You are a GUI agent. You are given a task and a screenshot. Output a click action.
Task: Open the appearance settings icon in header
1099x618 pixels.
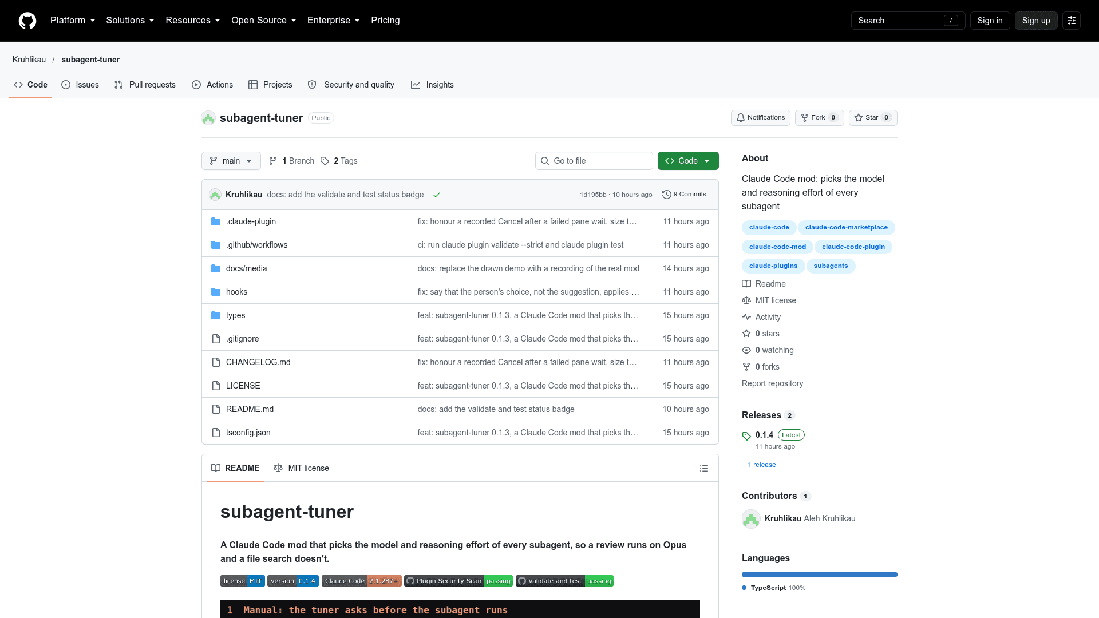coord(1072,21)
